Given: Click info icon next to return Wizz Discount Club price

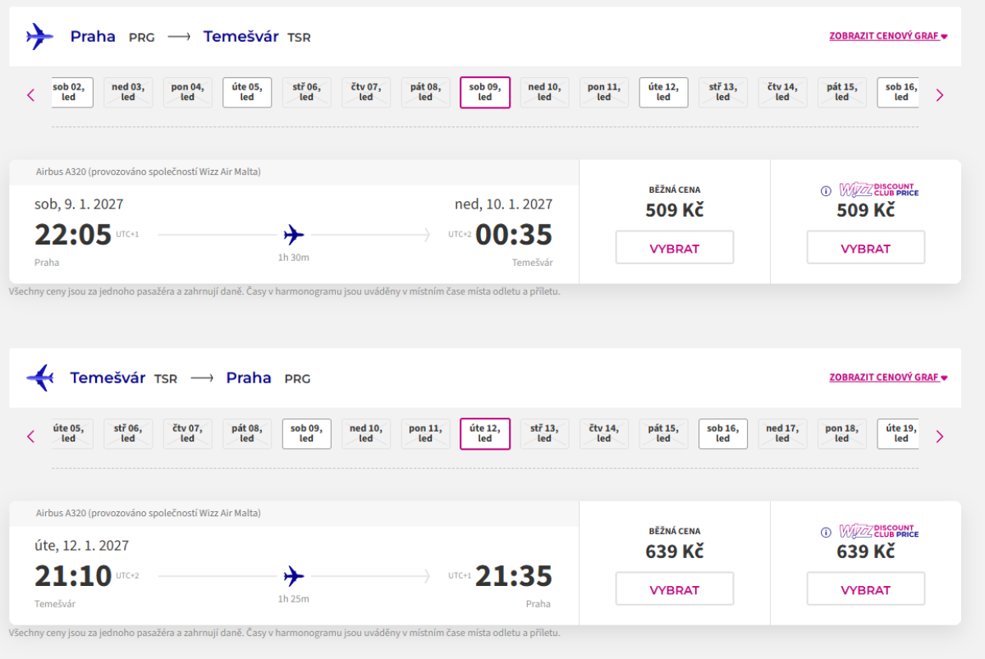Looking at the screenshot, I should click(826, 533).
